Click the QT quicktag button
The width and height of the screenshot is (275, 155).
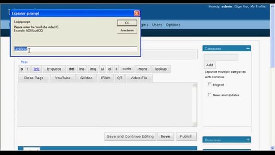pos(119,78)
